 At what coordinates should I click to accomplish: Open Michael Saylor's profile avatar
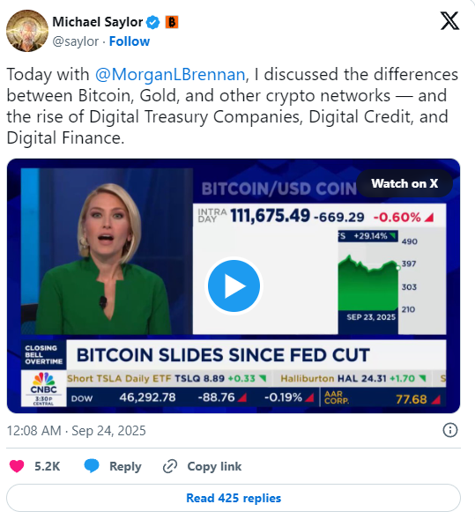click(27, 31)
